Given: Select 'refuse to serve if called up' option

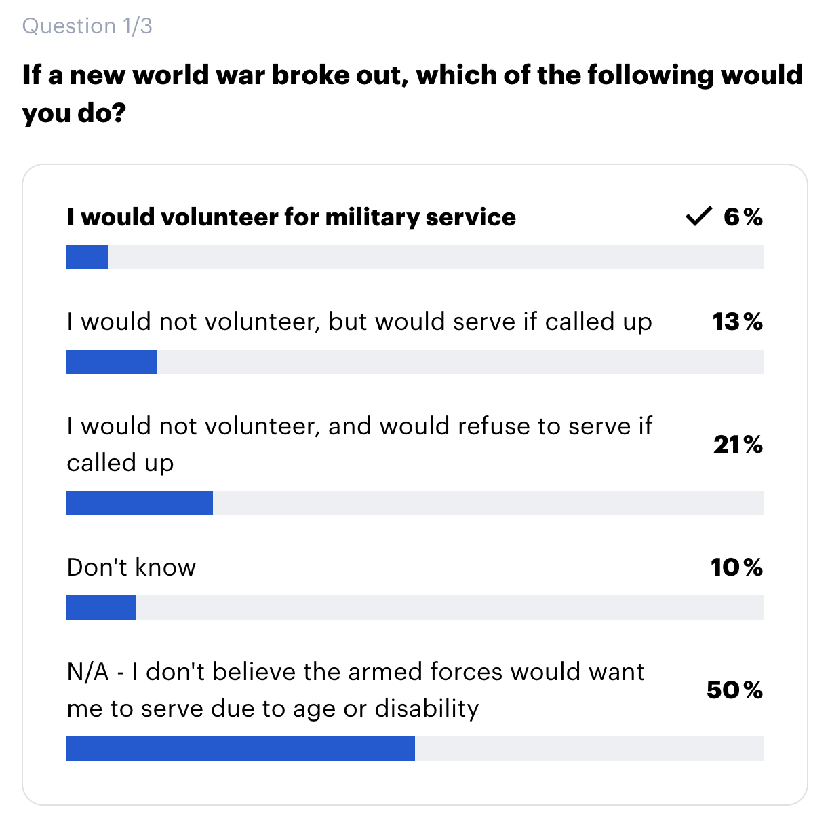Looking at the screenshot, I should pyautogui.click(x=359, y=445).
